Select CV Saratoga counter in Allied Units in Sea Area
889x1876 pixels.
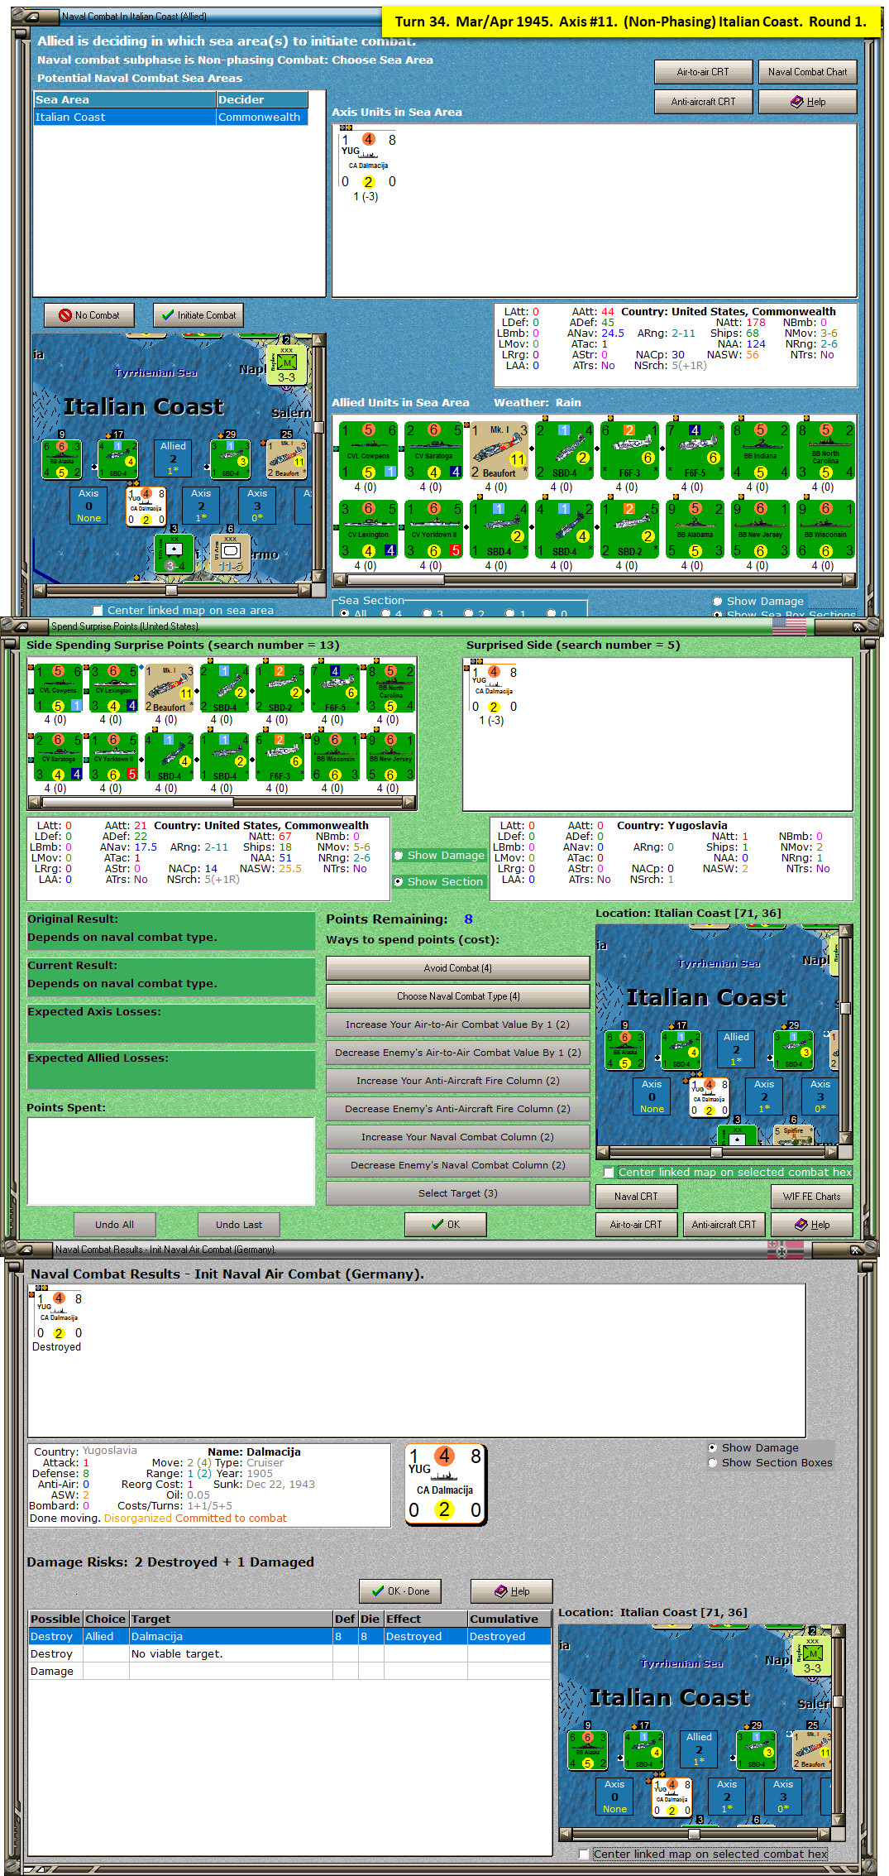point(433,451)
